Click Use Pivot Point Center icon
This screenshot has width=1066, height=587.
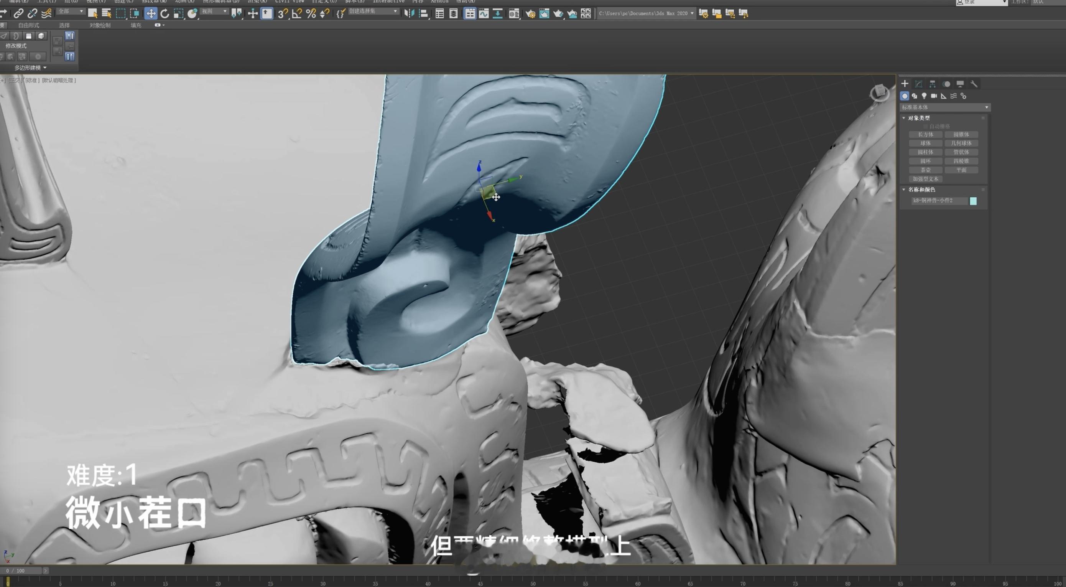[237, 14]
